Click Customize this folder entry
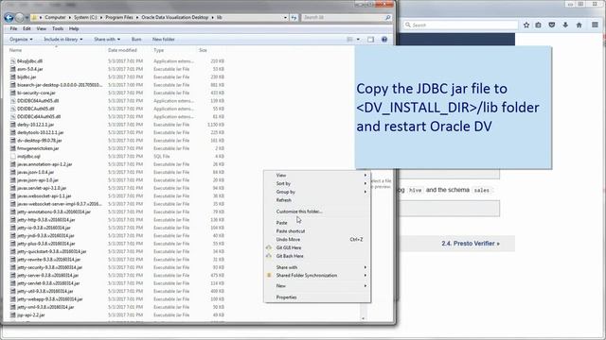Screen dimensions: 606x340 316,212
